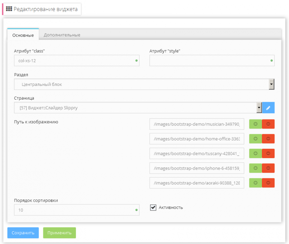Remove the iphone-6 image path

pyautogui.click(x=268, y=168)
